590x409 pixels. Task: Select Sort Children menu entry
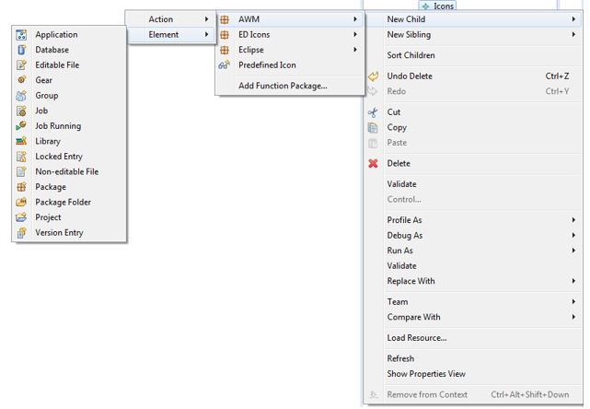[x=411, y=55]
